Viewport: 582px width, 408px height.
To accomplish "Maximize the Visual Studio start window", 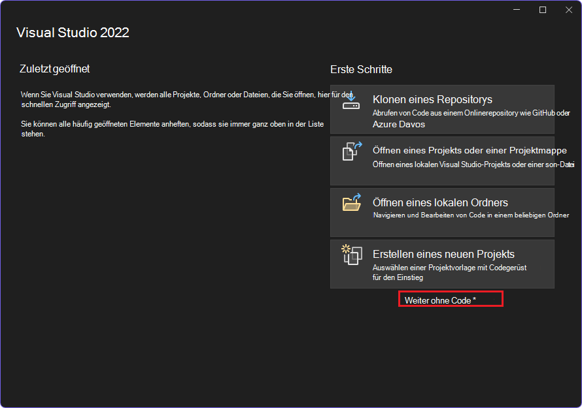I will [543, 10].
